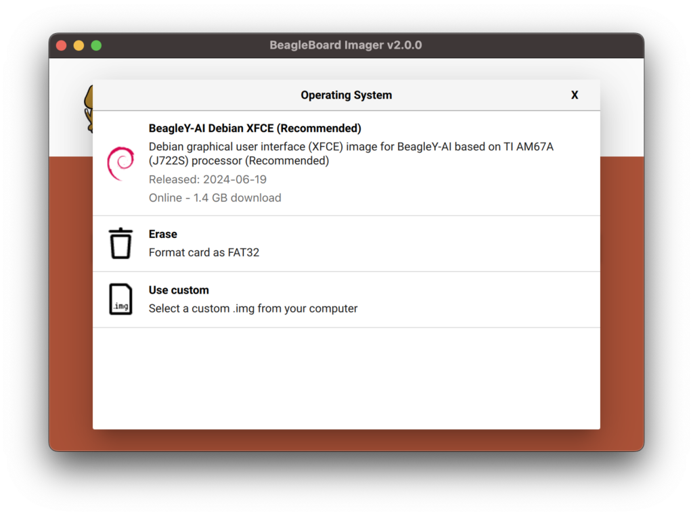Image resolution: width=693 pixels, height=516 pixels.
Task: Click the Operating System dialog heading
Action: 346,95
